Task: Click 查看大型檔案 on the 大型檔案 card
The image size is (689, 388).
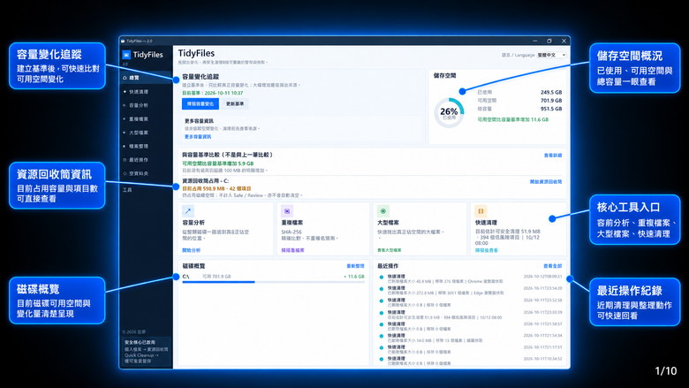Action: pyautogui.click(x=390, y=250)
